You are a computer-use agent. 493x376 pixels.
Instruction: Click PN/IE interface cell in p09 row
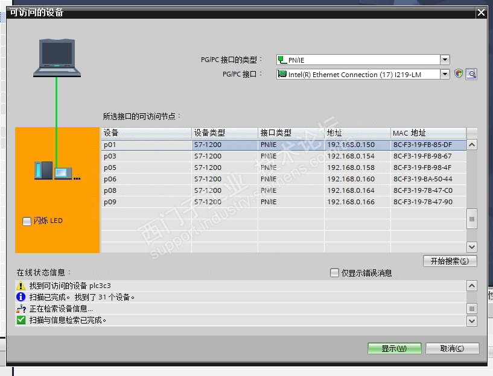point(291,202)
